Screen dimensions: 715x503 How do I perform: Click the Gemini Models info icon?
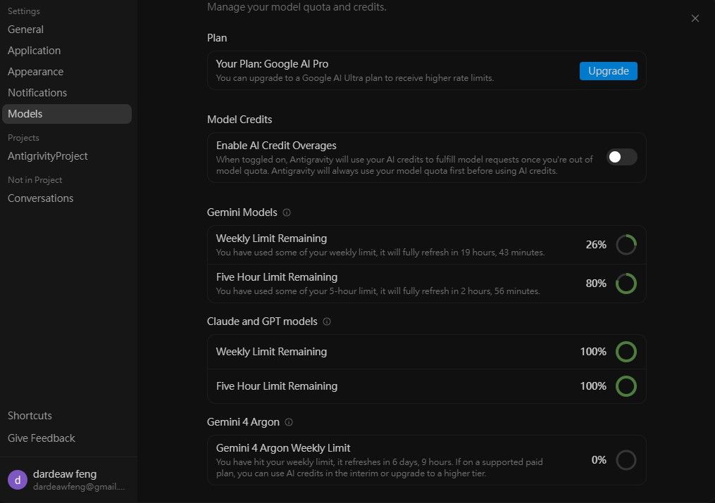287,212
